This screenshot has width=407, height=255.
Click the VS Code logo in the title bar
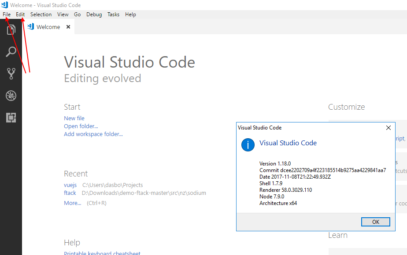coord(5,5)
